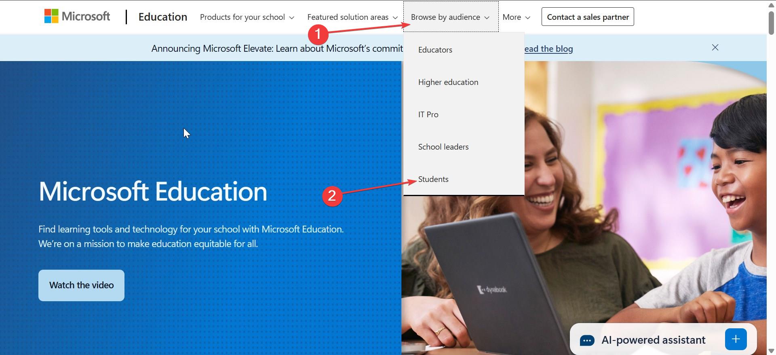Click the Microsoft Education heading
This screenshot has width=776, height=355.
[x=153, y=191]
